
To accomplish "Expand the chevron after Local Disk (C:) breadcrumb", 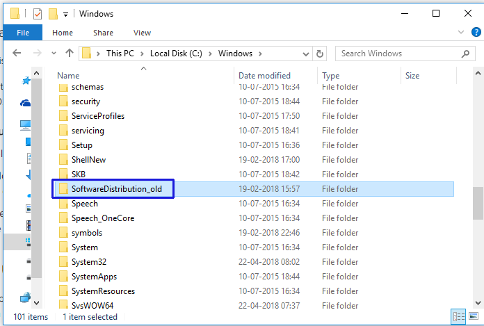I will tap(210, 54).
